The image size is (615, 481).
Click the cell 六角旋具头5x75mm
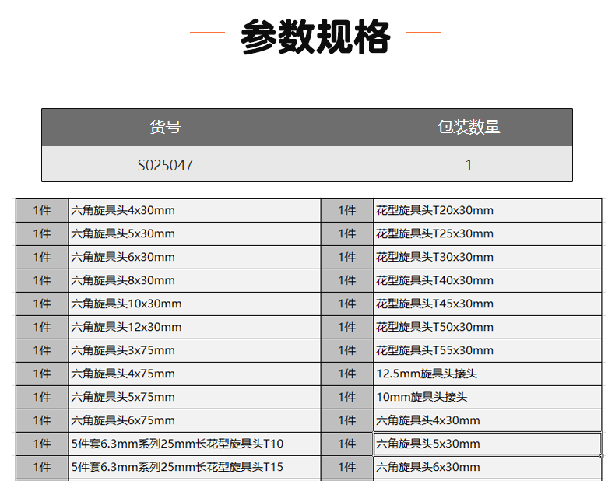click(195, 397)
